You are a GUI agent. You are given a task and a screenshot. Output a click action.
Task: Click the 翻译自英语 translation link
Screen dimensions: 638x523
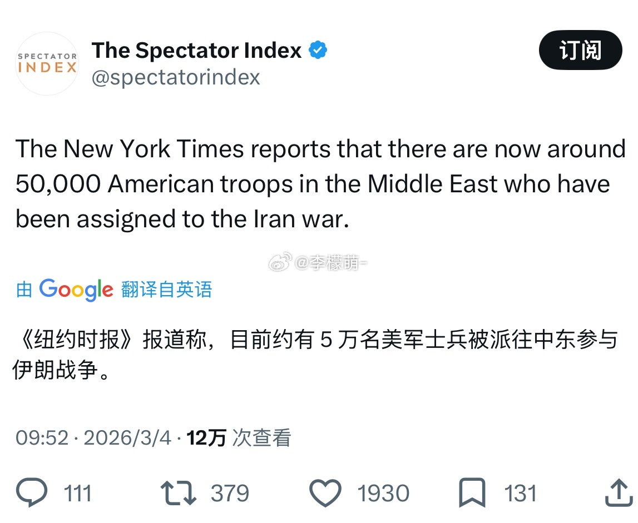click(165, 288)
